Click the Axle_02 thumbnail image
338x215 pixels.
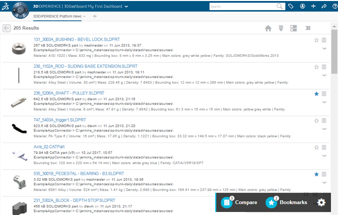click(20, 156)
